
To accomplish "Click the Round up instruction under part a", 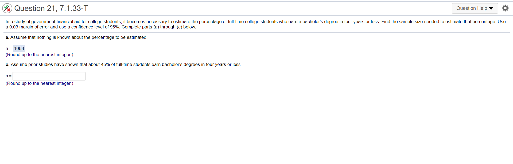I will pyautogui.click(x=39, y=54).
